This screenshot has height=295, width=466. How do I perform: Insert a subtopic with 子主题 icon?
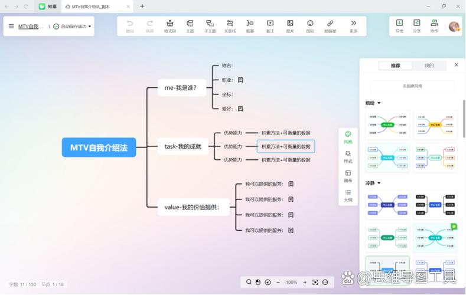click(210, 23)
